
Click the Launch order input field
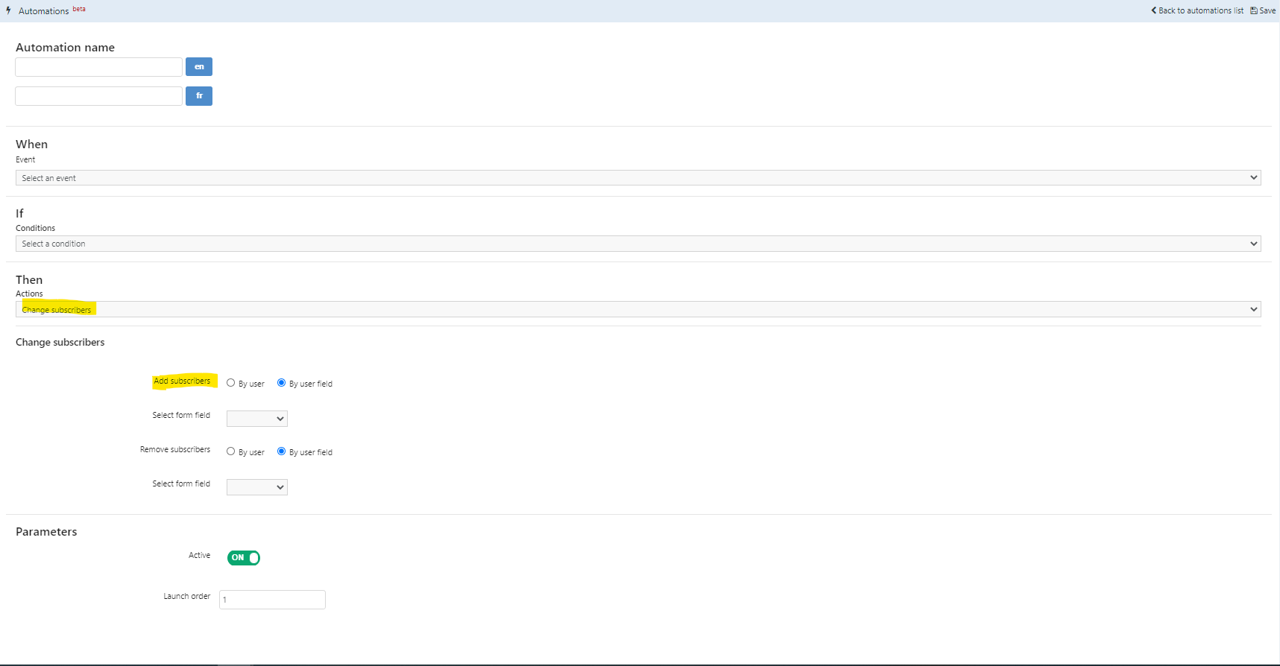[272, 600]
